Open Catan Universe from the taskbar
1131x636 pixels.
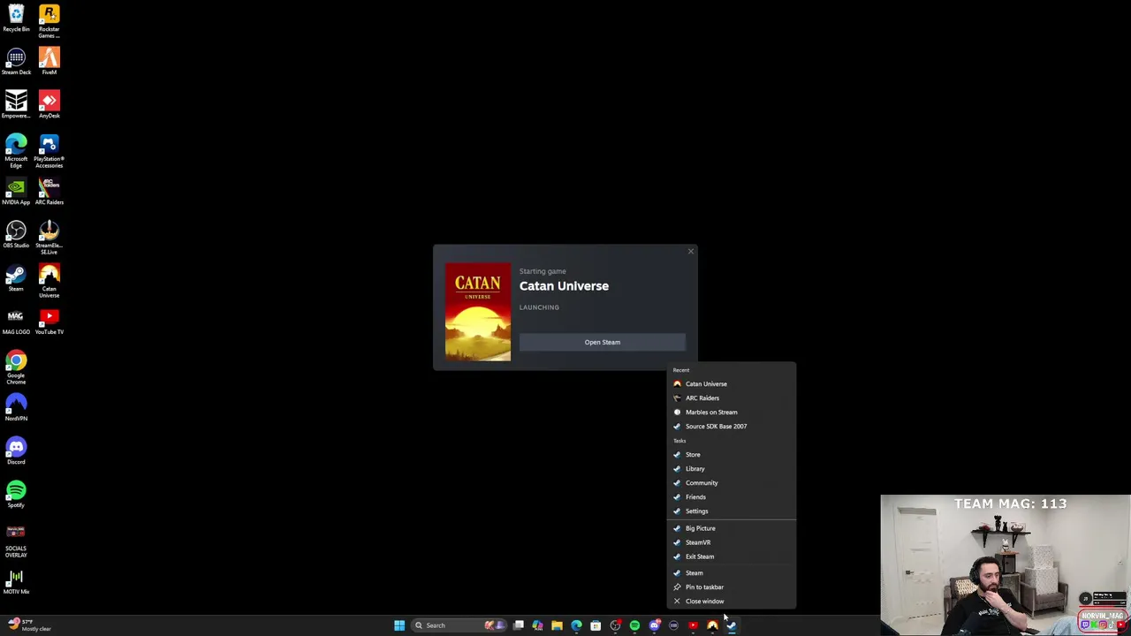coord(712,625)
